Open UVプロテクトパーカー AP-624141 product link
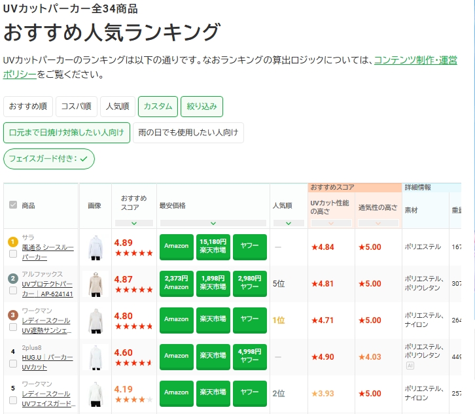 [x=47, y=289]
